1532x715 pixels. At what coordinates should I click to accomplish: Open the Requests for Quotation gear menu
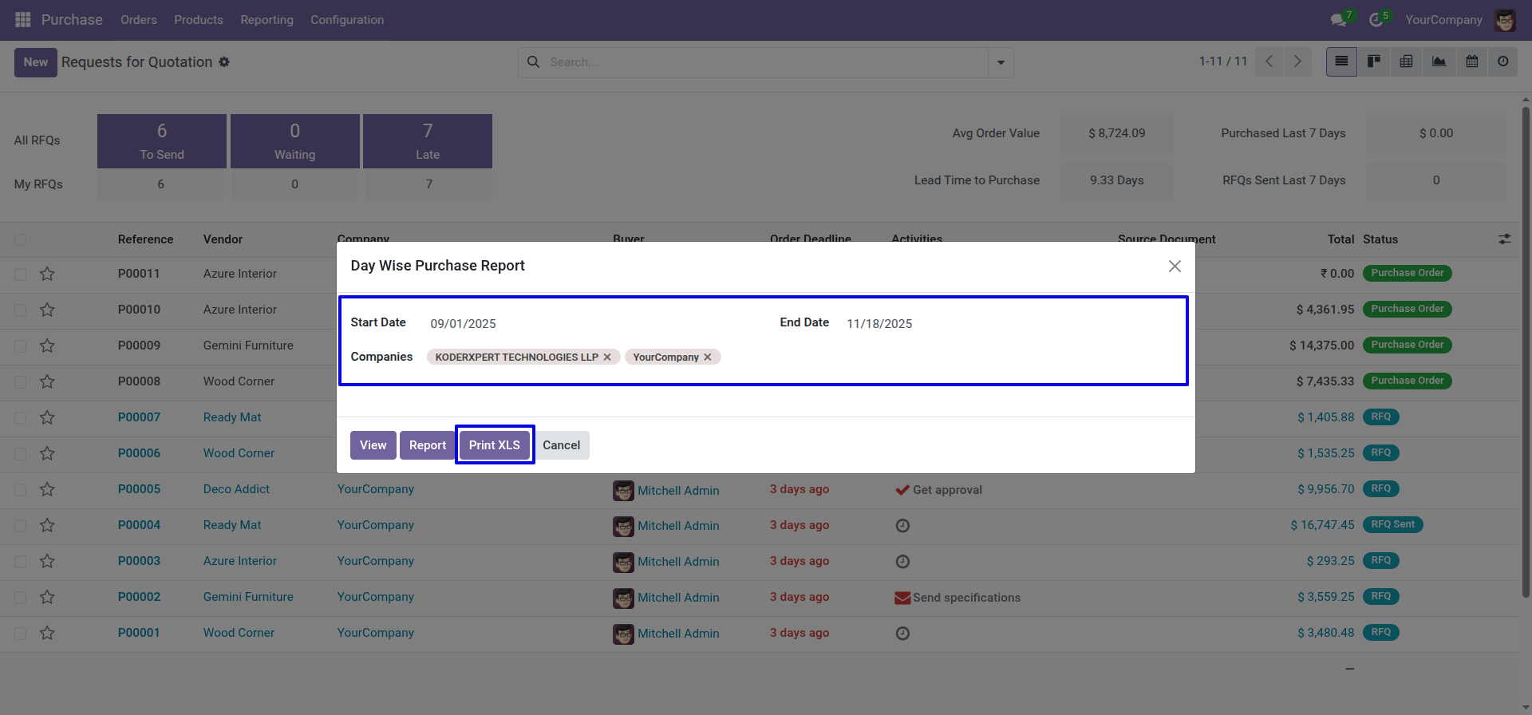pyautogui.click(x=224, y=62)
